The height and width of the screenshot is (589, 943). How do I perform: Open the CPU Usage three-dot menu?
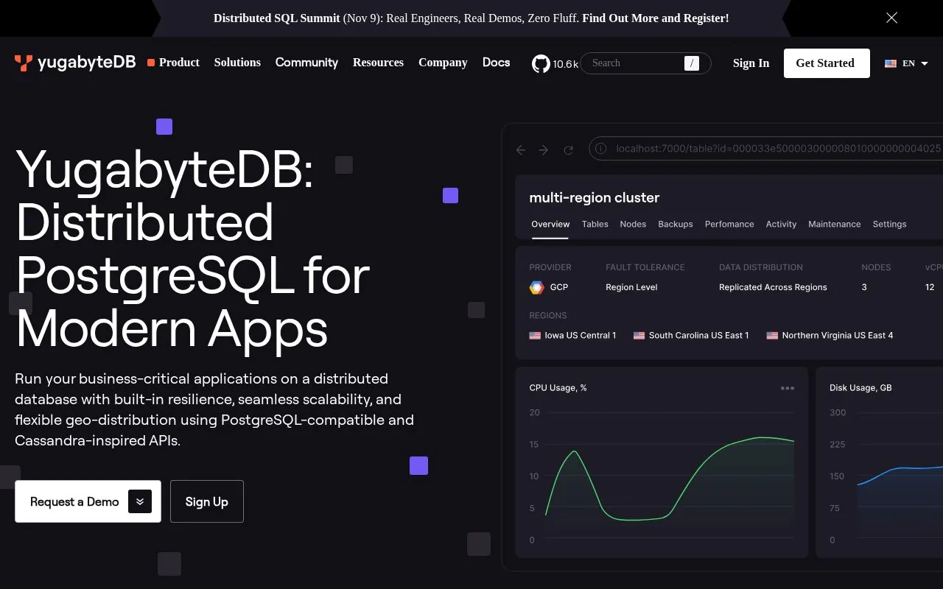coord(788,388)
